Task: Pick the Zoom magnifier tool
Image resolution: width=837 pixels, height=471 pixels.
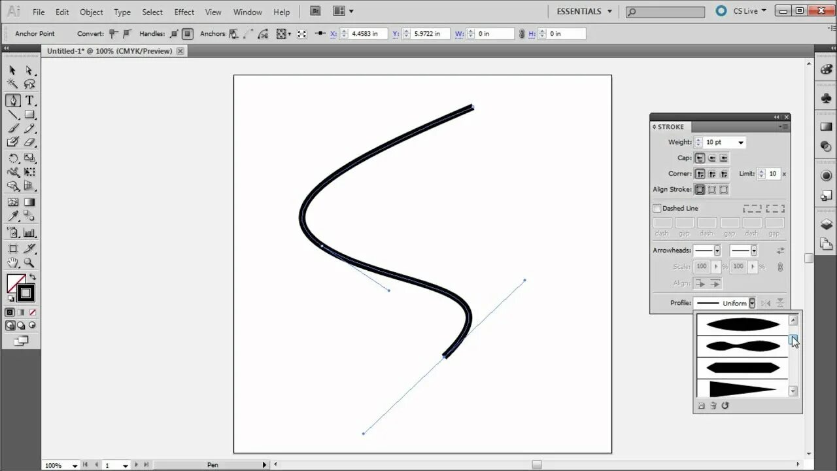Action: click(29, 262)
